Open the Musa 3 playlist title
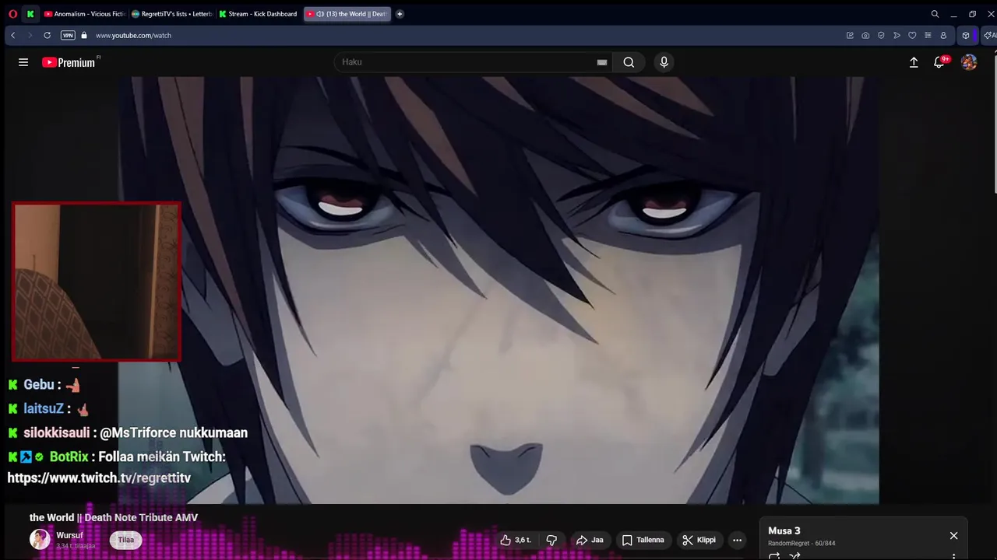This screenshot has width=997, height=560. coord(784,531)
